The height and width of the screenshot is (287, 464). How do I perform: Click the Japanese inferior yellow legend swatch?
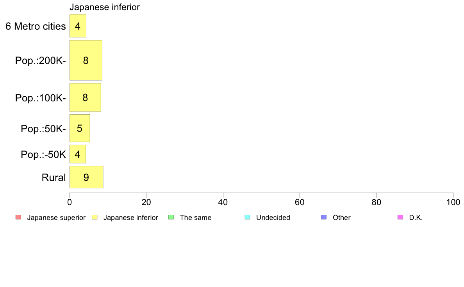95,217
